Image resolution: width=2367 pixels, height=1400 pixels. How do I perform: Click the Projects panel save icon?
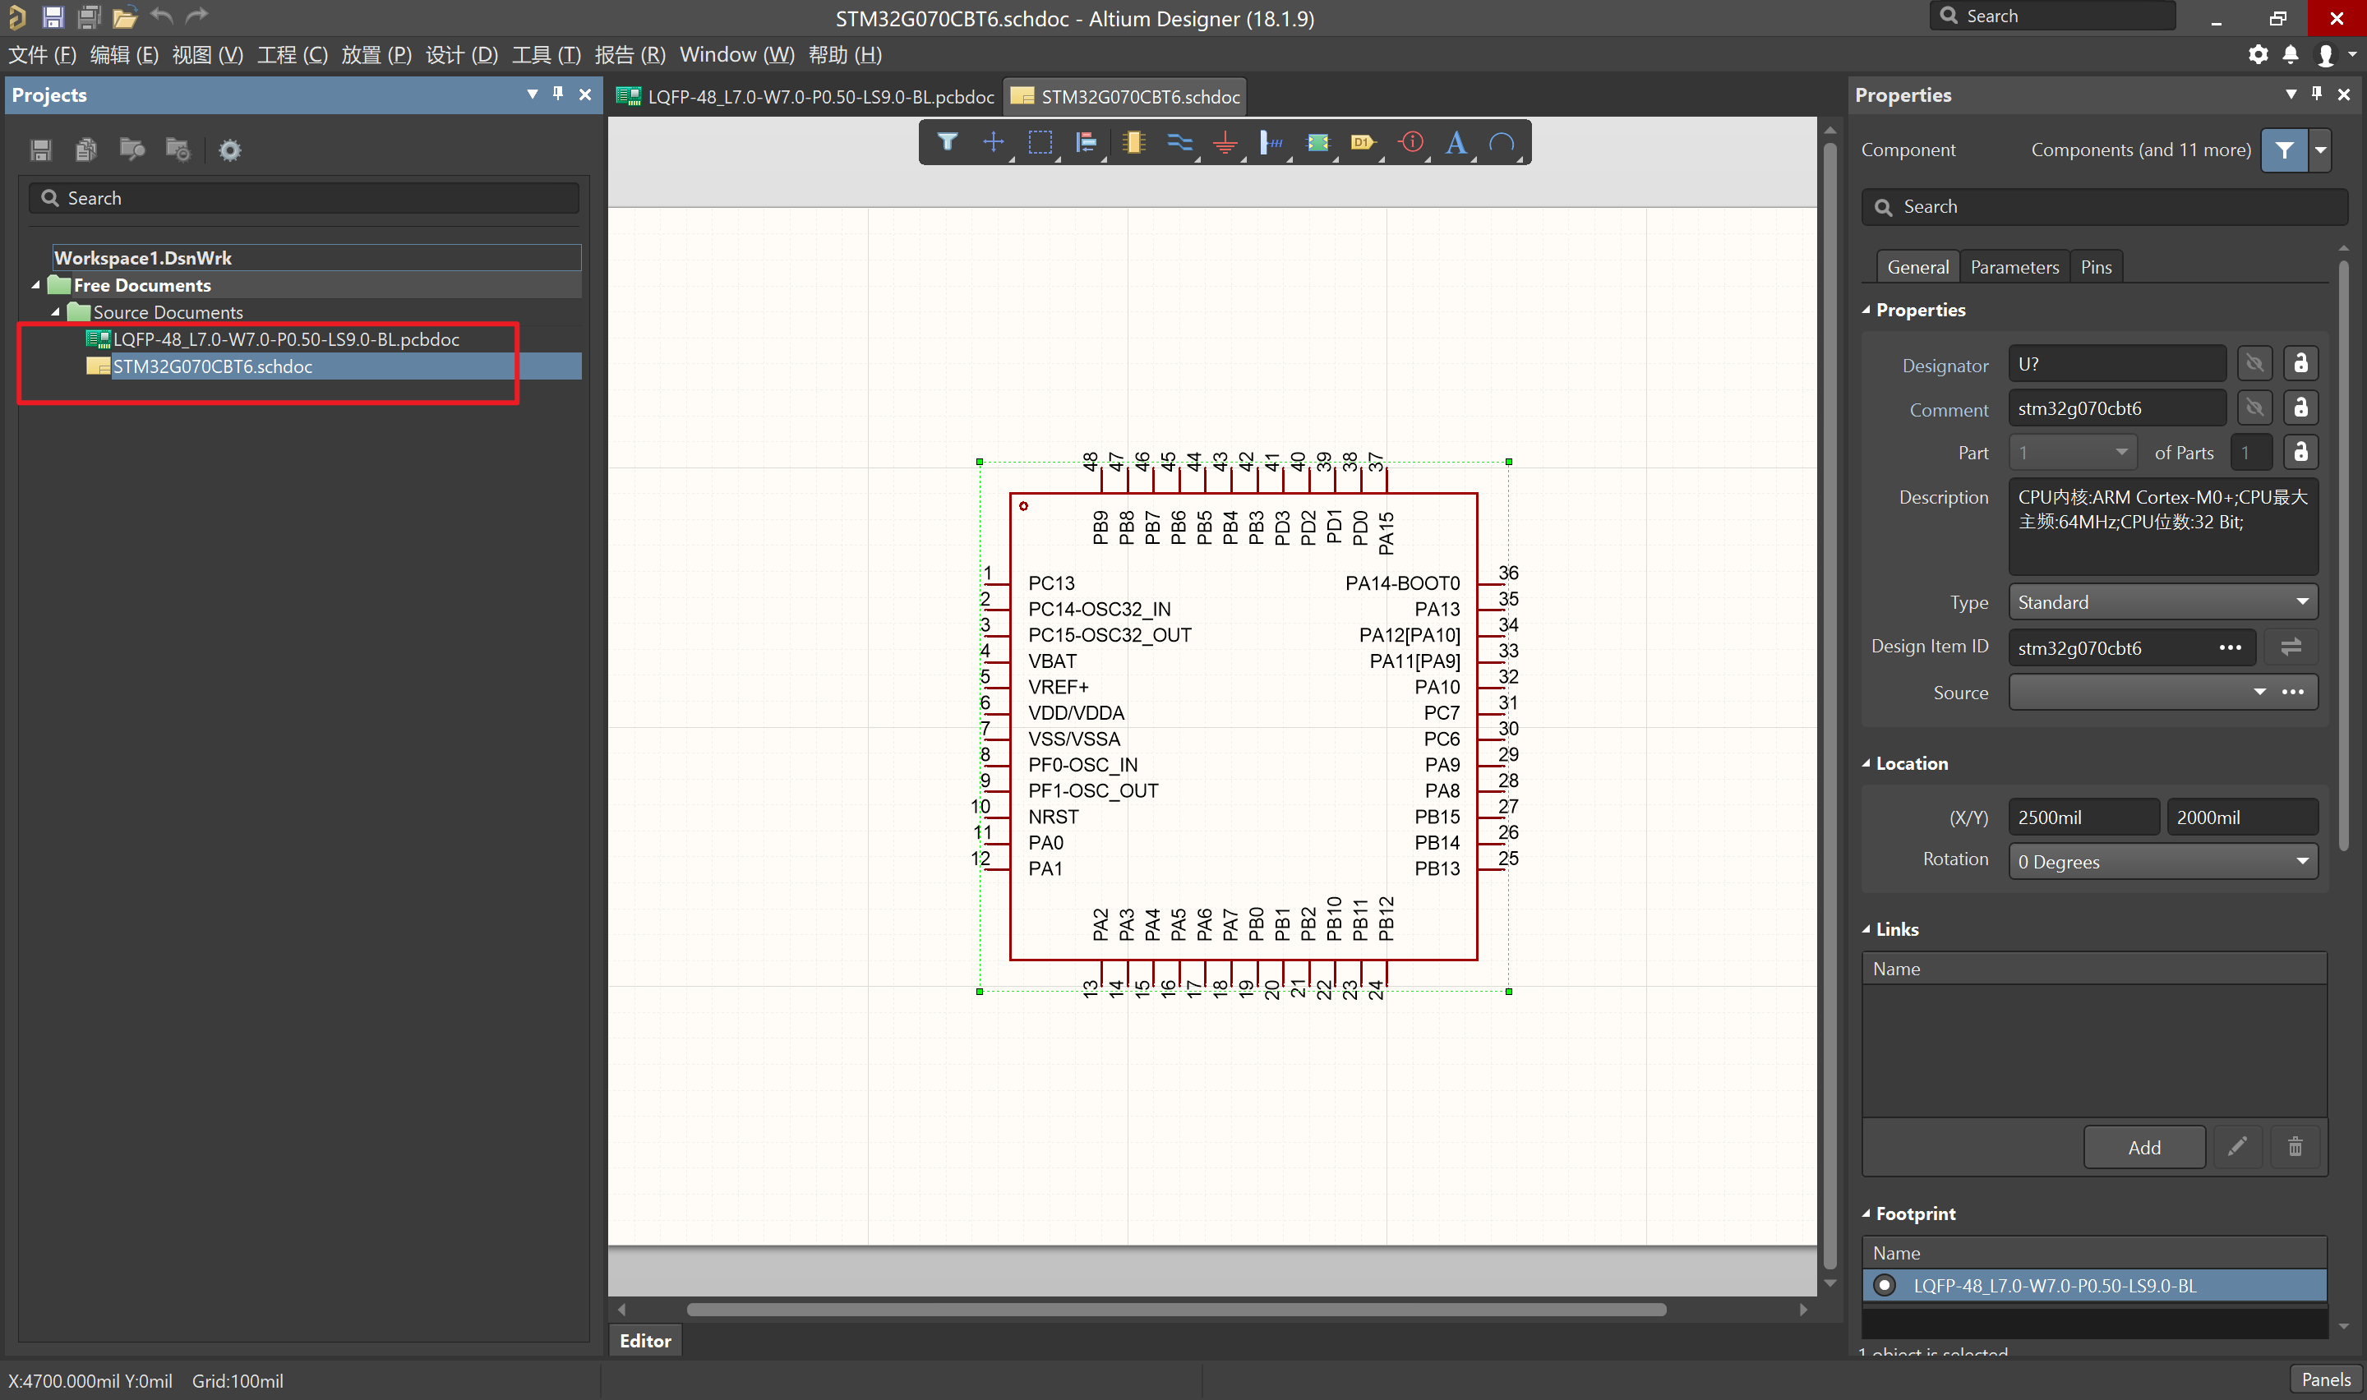click(40, 150)
